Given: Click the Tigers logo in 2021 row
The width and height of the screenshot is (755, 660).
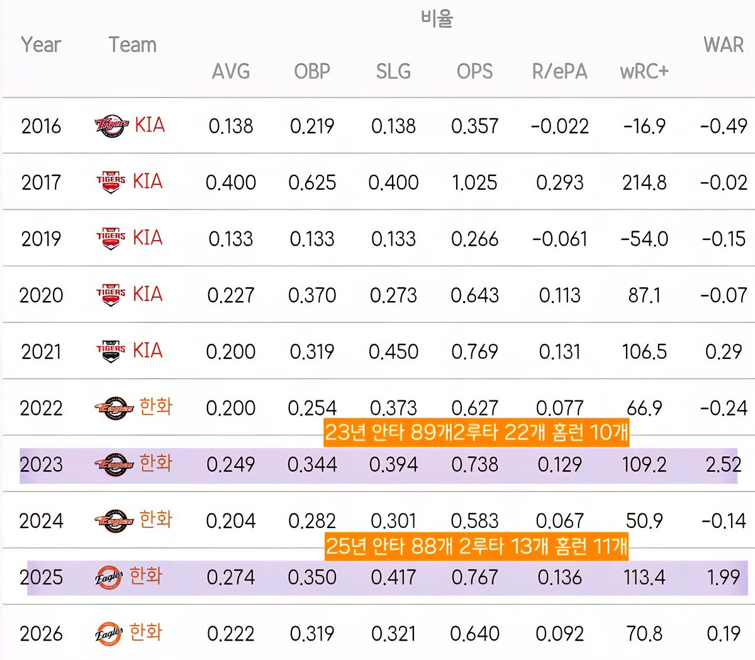Looking at the screenshot, I should coord(111,351).
